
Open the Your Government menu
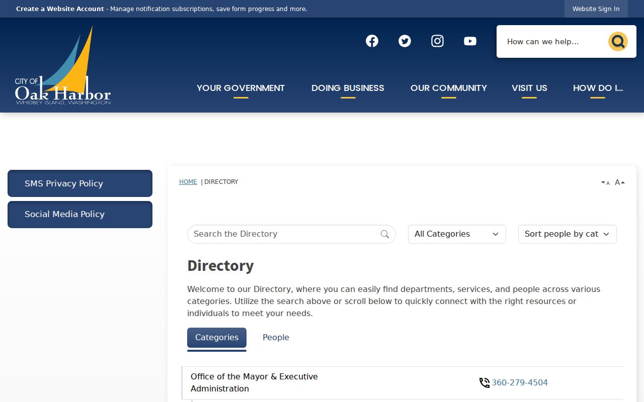tap(240, 88)
